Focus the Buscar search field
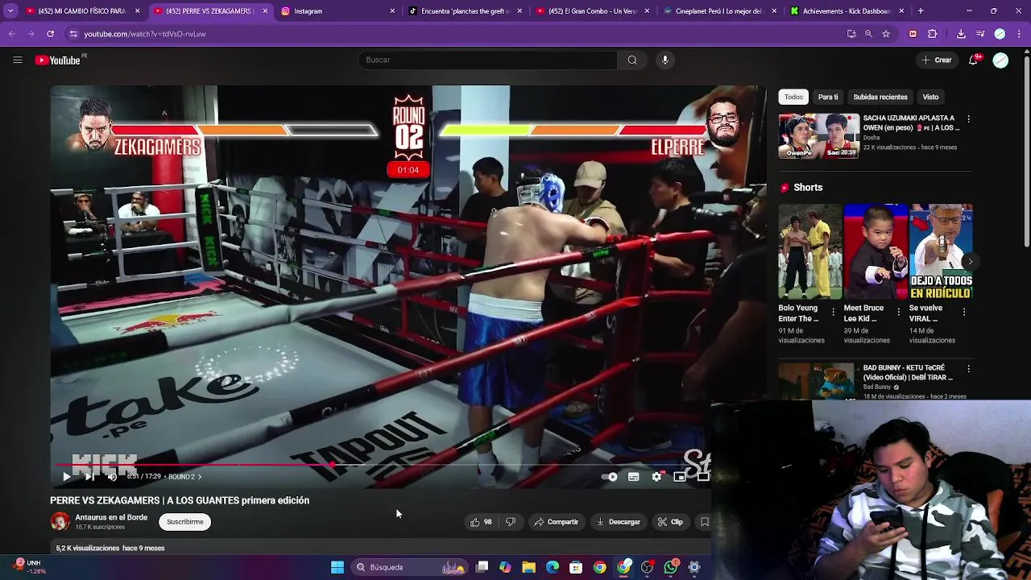The height and width of the screenshot is (580, 1031). point(487,60)
